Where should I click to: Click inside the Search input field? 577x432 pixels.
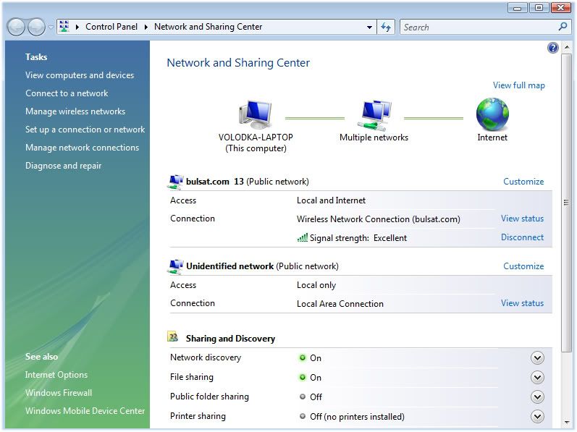click(478, 27)
